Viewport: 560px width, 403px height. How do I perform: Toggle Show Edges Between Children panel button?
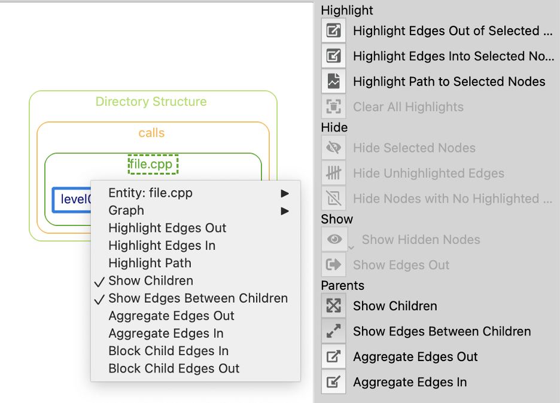(334, 331)
